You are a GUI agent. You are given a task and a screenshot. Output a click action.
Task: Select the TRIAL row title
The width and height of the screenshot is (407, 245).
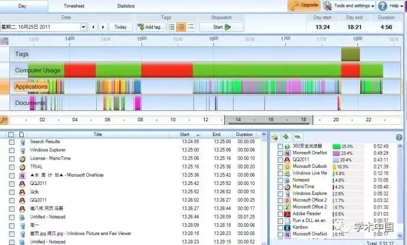point(37,167)
